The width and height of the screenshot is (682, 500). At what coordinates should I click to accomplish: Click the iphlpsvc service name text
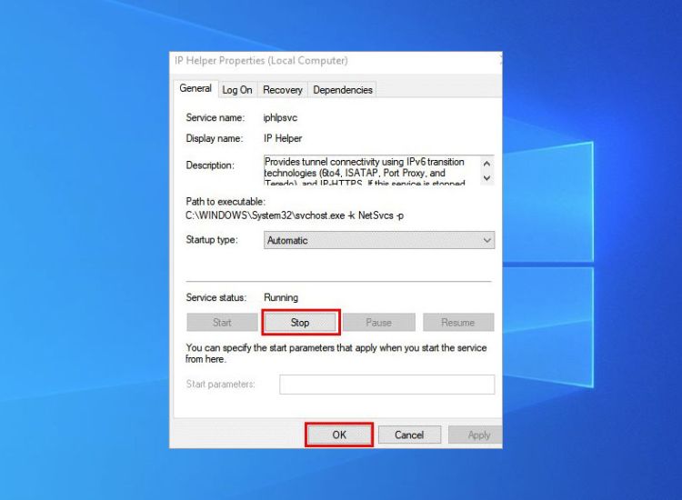tap(281, 118)
